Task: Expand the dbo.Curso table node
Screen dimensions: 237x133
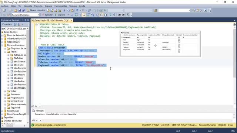Action: click(8, 65)
